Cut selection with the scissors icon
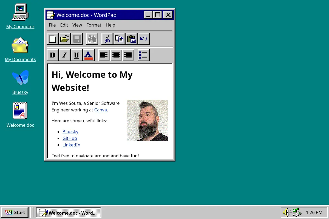 [107, 39]
